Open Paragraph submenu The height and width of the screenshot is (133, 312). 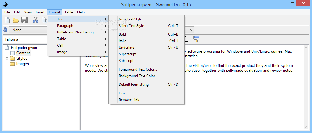tap(78, 26)
